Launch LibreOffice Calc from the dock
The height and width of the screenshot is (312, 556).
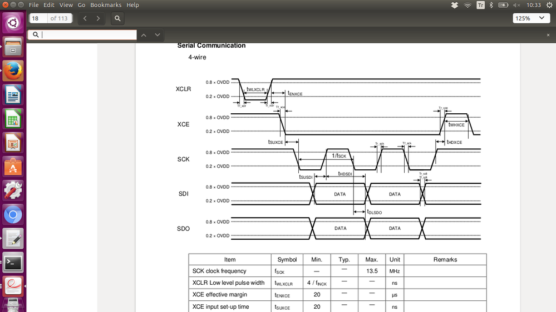click(13, 118)
